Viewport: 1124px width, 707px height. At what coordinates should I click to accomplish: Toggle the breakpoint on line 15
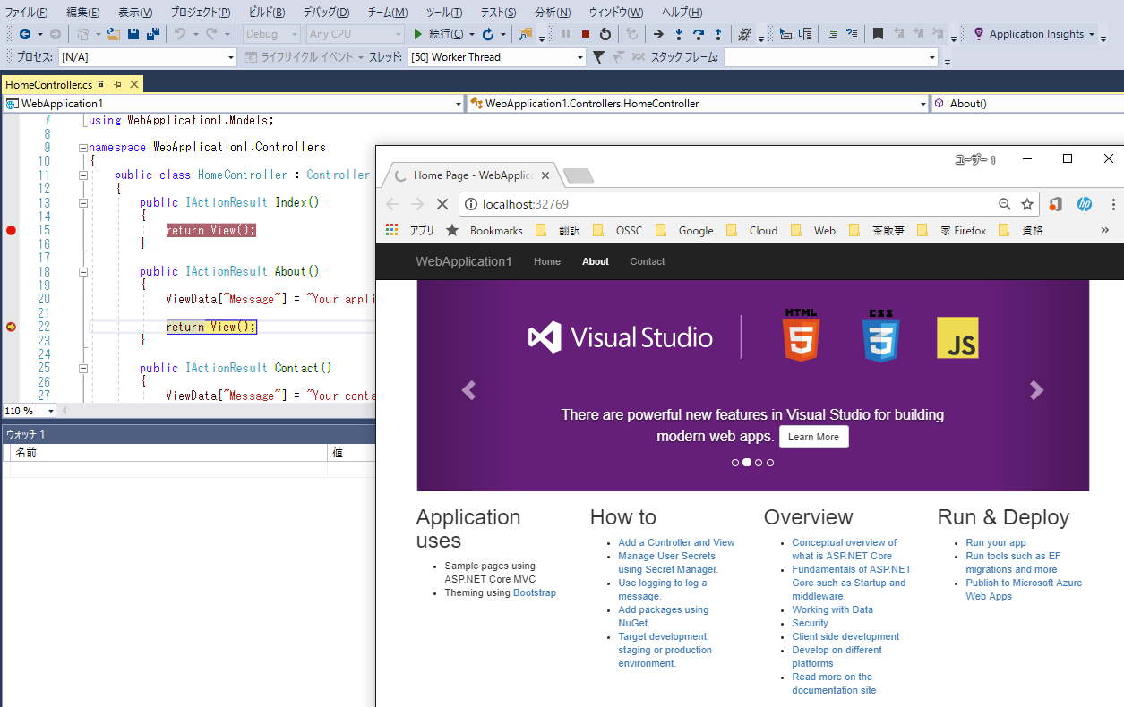click(11, 230)
